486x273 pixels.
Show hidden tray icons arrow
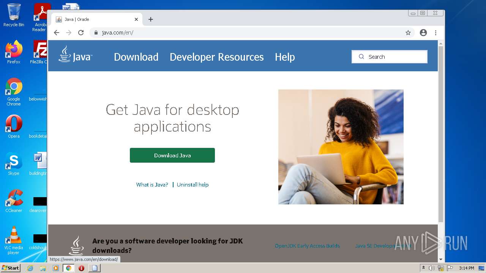tap(424, 268)
